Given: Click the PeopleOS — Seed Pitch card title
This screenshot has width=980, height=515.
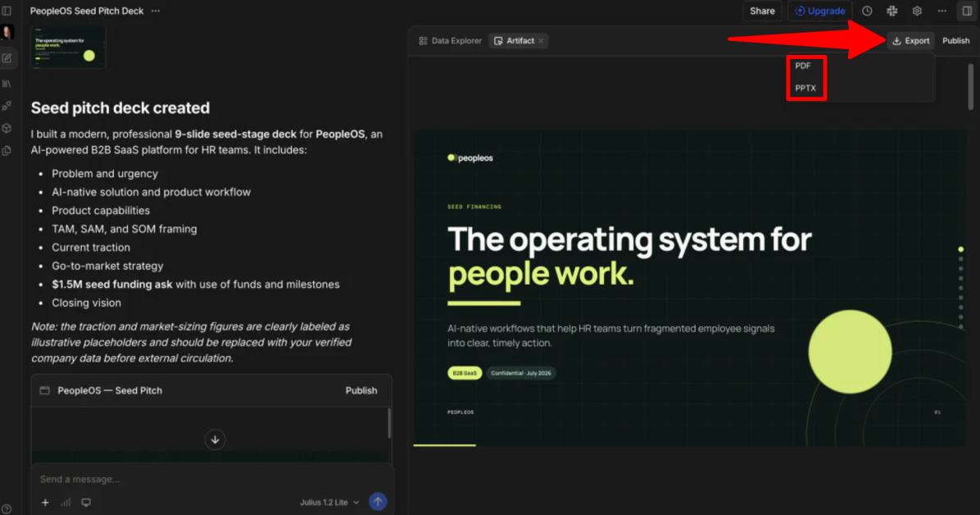Looking at the screenshot, I should tap(110, 390).
